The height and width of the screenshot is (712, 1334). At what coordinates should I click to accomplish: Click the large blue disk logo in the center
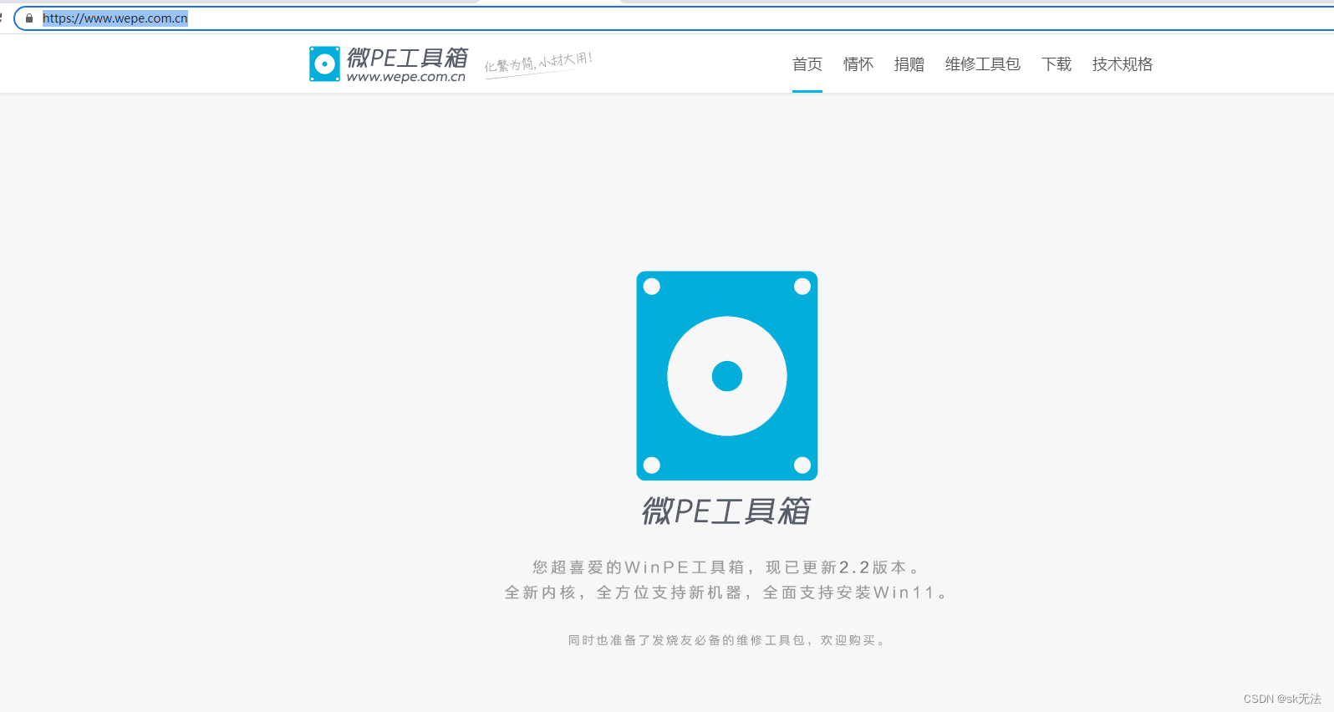(x=727, y=376)
